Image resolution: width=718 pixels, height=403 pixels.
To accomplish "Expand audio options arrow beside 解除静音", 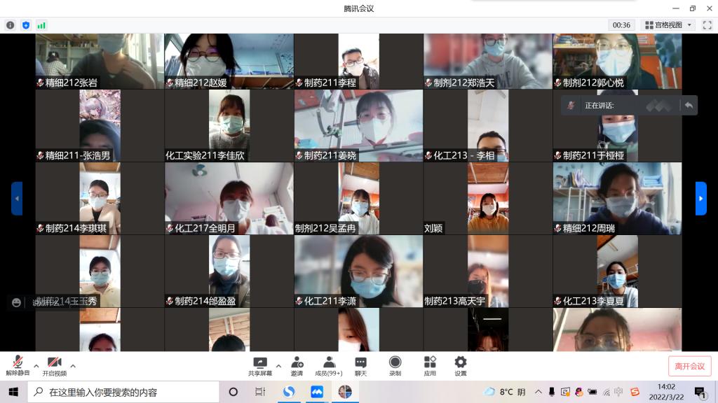I will (x=36, y=365).
